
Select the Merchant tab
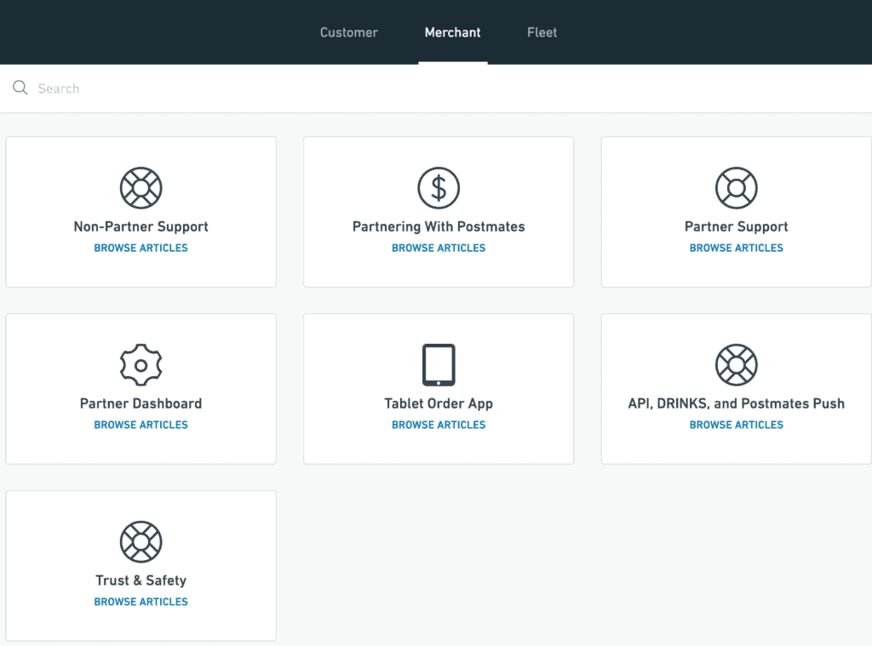452,32
